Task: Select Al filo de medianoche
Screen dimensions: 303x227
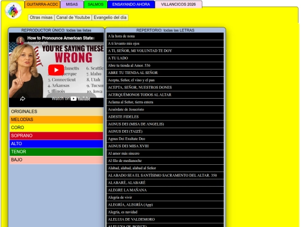Action: pos(165,161)
